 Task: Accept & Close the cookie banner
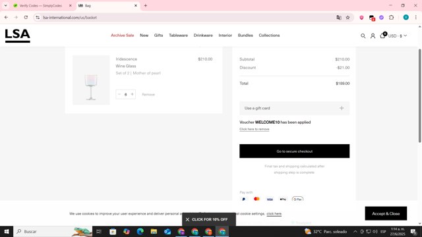point(386,213)
